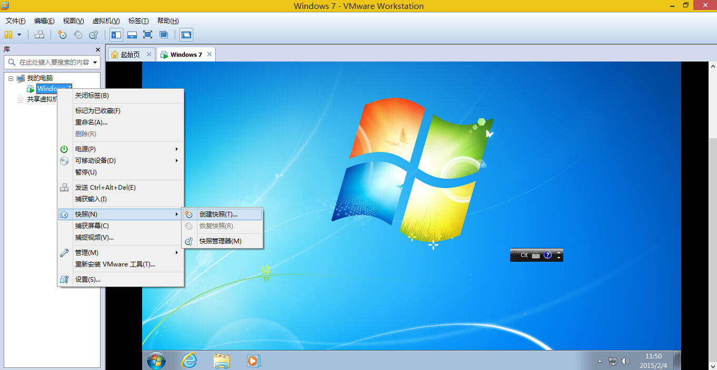The width and height of the screenshot is (717, 370).
Task: Open the power options dropdown arrow in toolbar
Action: 19,35
